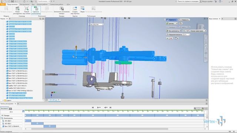
Task: Open the Play storyboard dropdown arrow
Action: pyautogui.click(x=100, y=108)
